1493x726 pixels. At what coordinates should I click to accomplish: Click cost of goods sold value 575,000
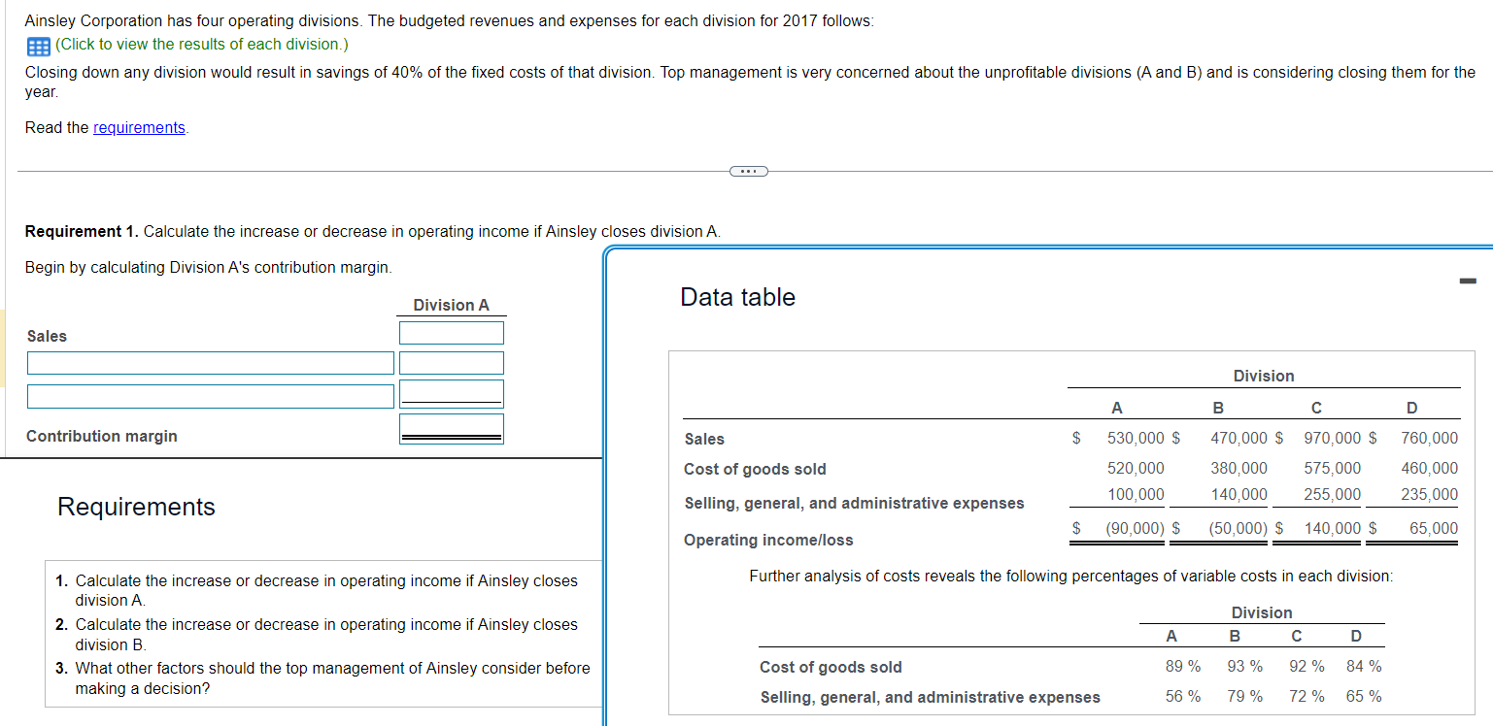[1333, 468]
